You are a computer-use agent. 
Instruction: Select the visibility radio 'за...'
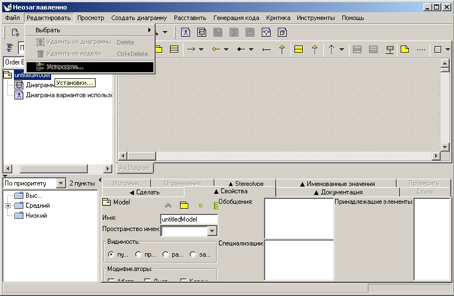coord(192,254)
